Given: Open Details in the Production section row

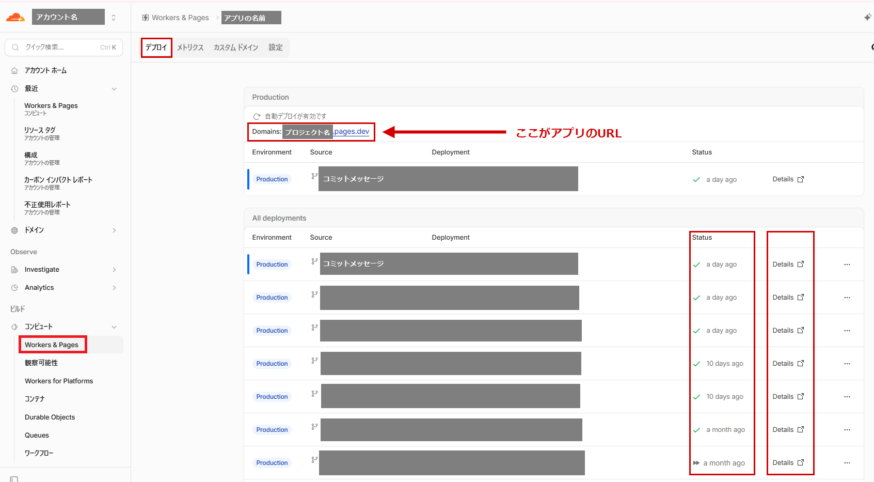Looking at the screenshot, I should point(788,179).
